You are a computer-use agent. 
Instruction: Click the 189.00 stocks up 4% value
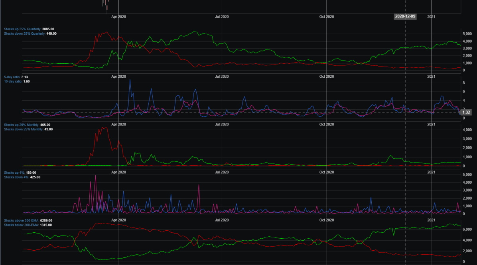click(x=31, y=173)
